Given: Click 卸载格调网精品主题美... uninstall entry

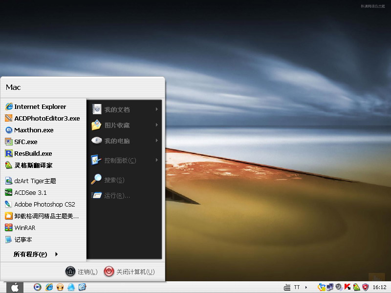Looking at the screenshot, I should coord(43,216).
